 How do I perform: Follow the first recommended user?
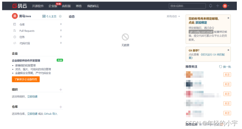tap(227, 75)
